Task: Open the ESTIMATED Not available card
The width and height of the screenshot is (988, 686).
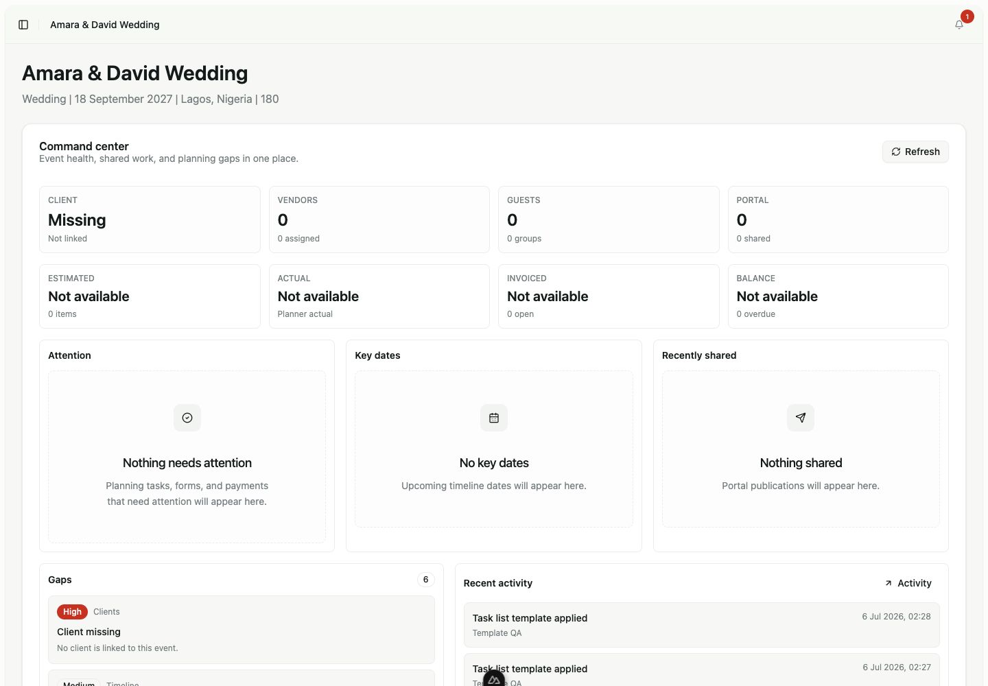Action: point(150,296)
